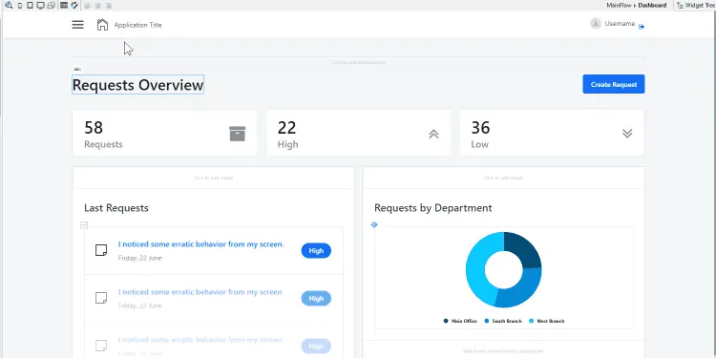Select the desktop monitor preview icon
The image size is (716, 358).
click(40, 6)
